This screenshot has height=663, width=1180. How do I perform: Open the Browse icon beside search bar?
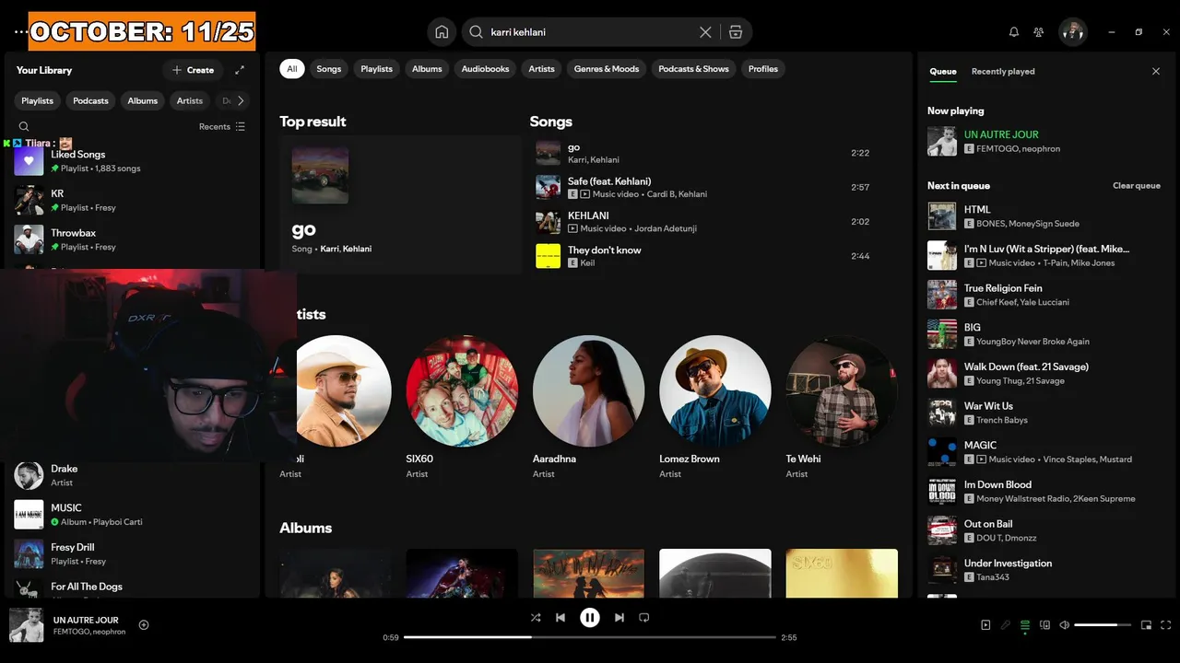pos(735,32)
